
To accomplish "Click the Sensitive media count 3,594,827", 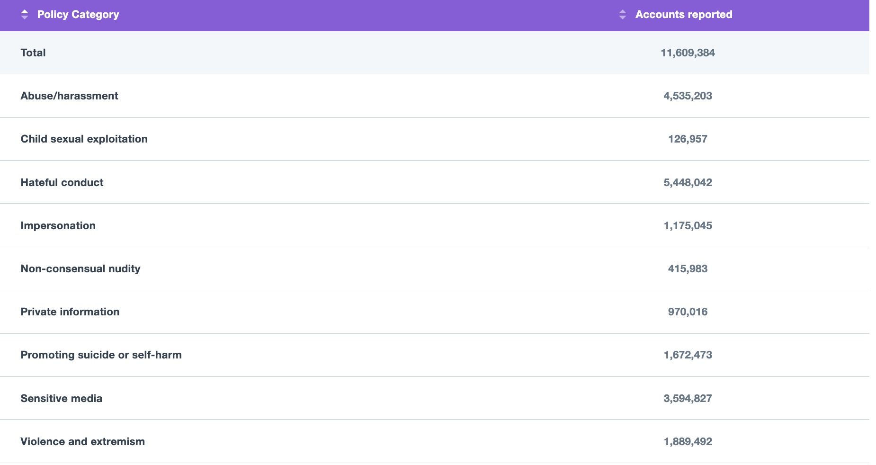I will click(688, 398).
